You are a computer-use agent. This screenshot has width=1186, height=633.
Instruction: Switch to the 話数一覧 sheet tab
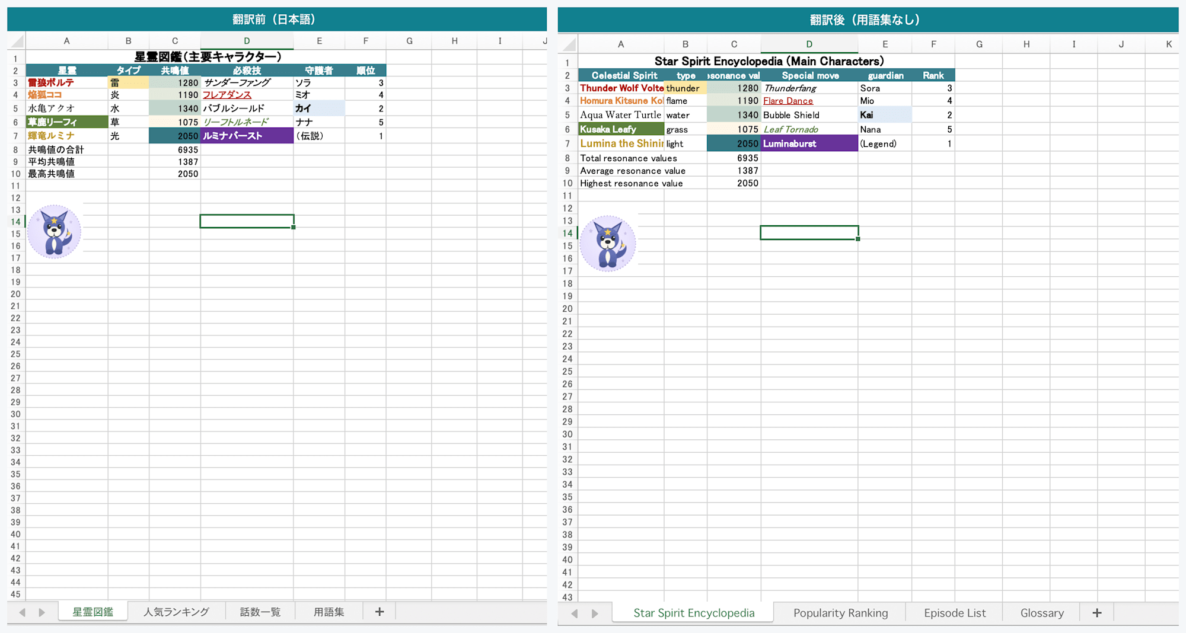tap(260, 612)
